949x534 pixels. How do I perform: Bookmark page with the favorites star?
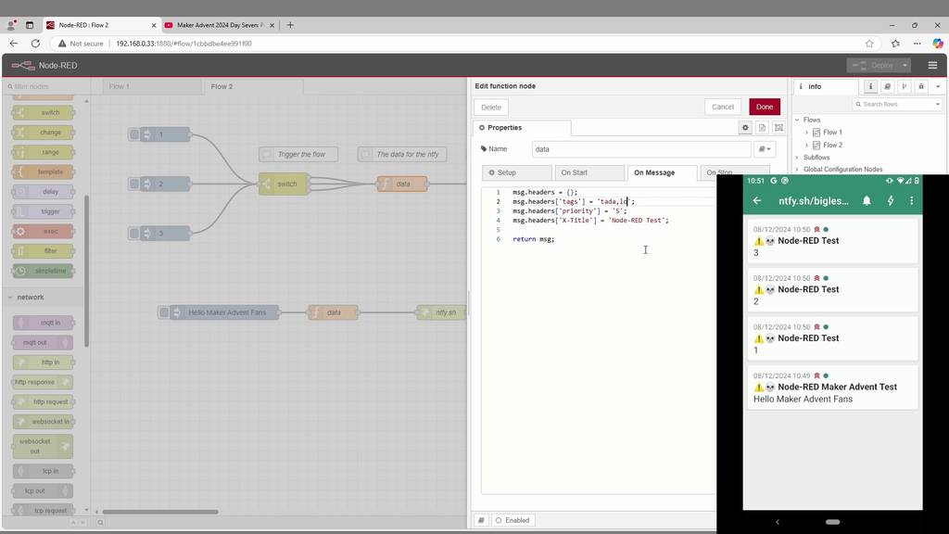869,44
